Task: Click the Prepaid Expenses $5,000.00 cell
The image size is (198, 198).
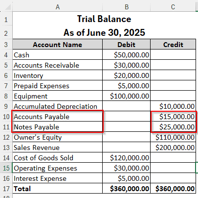Action: (126, 86)
